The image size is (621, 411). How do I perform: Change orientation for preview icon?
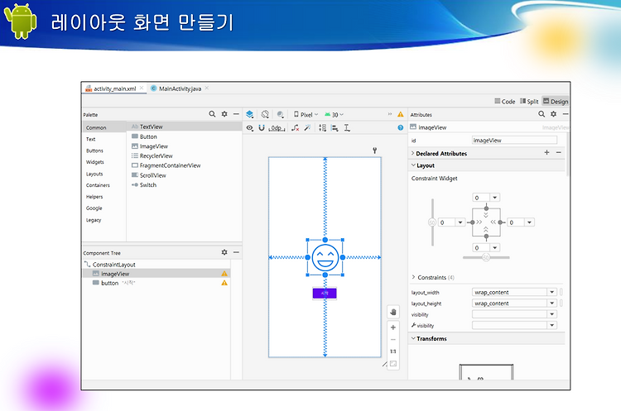[x=265, y=114]
